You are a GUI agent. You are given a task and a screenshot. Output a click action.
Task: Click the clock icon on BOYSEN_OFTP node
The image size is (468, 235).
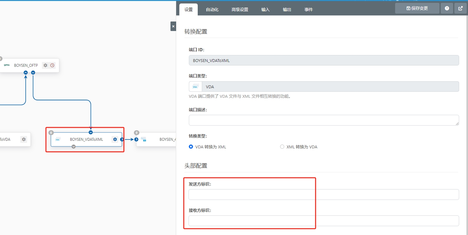[x=52, y=65]
